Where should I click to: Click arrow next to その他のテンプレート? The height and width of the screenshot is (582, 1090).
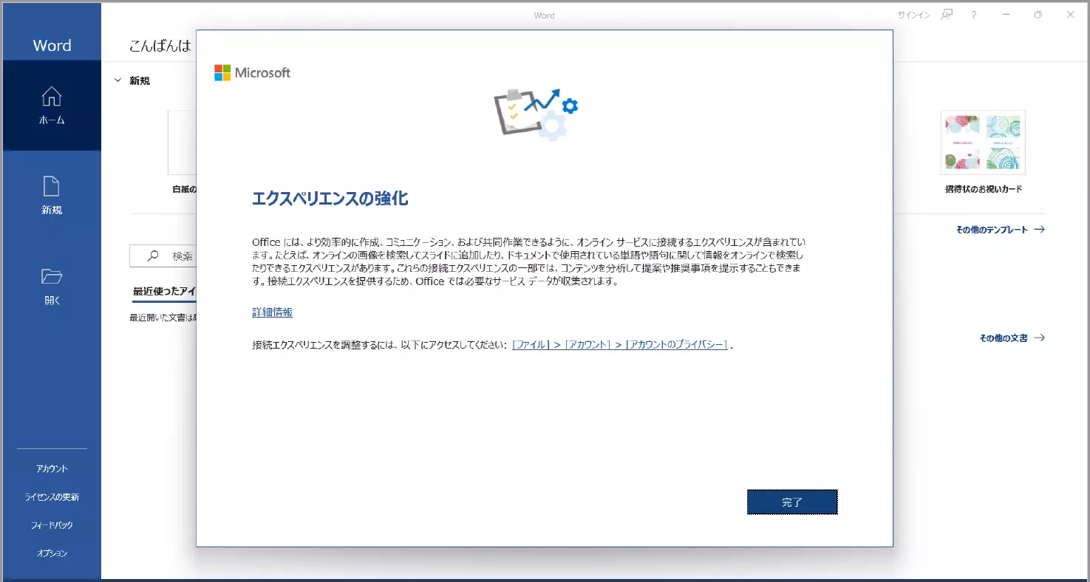(1039, 230)
